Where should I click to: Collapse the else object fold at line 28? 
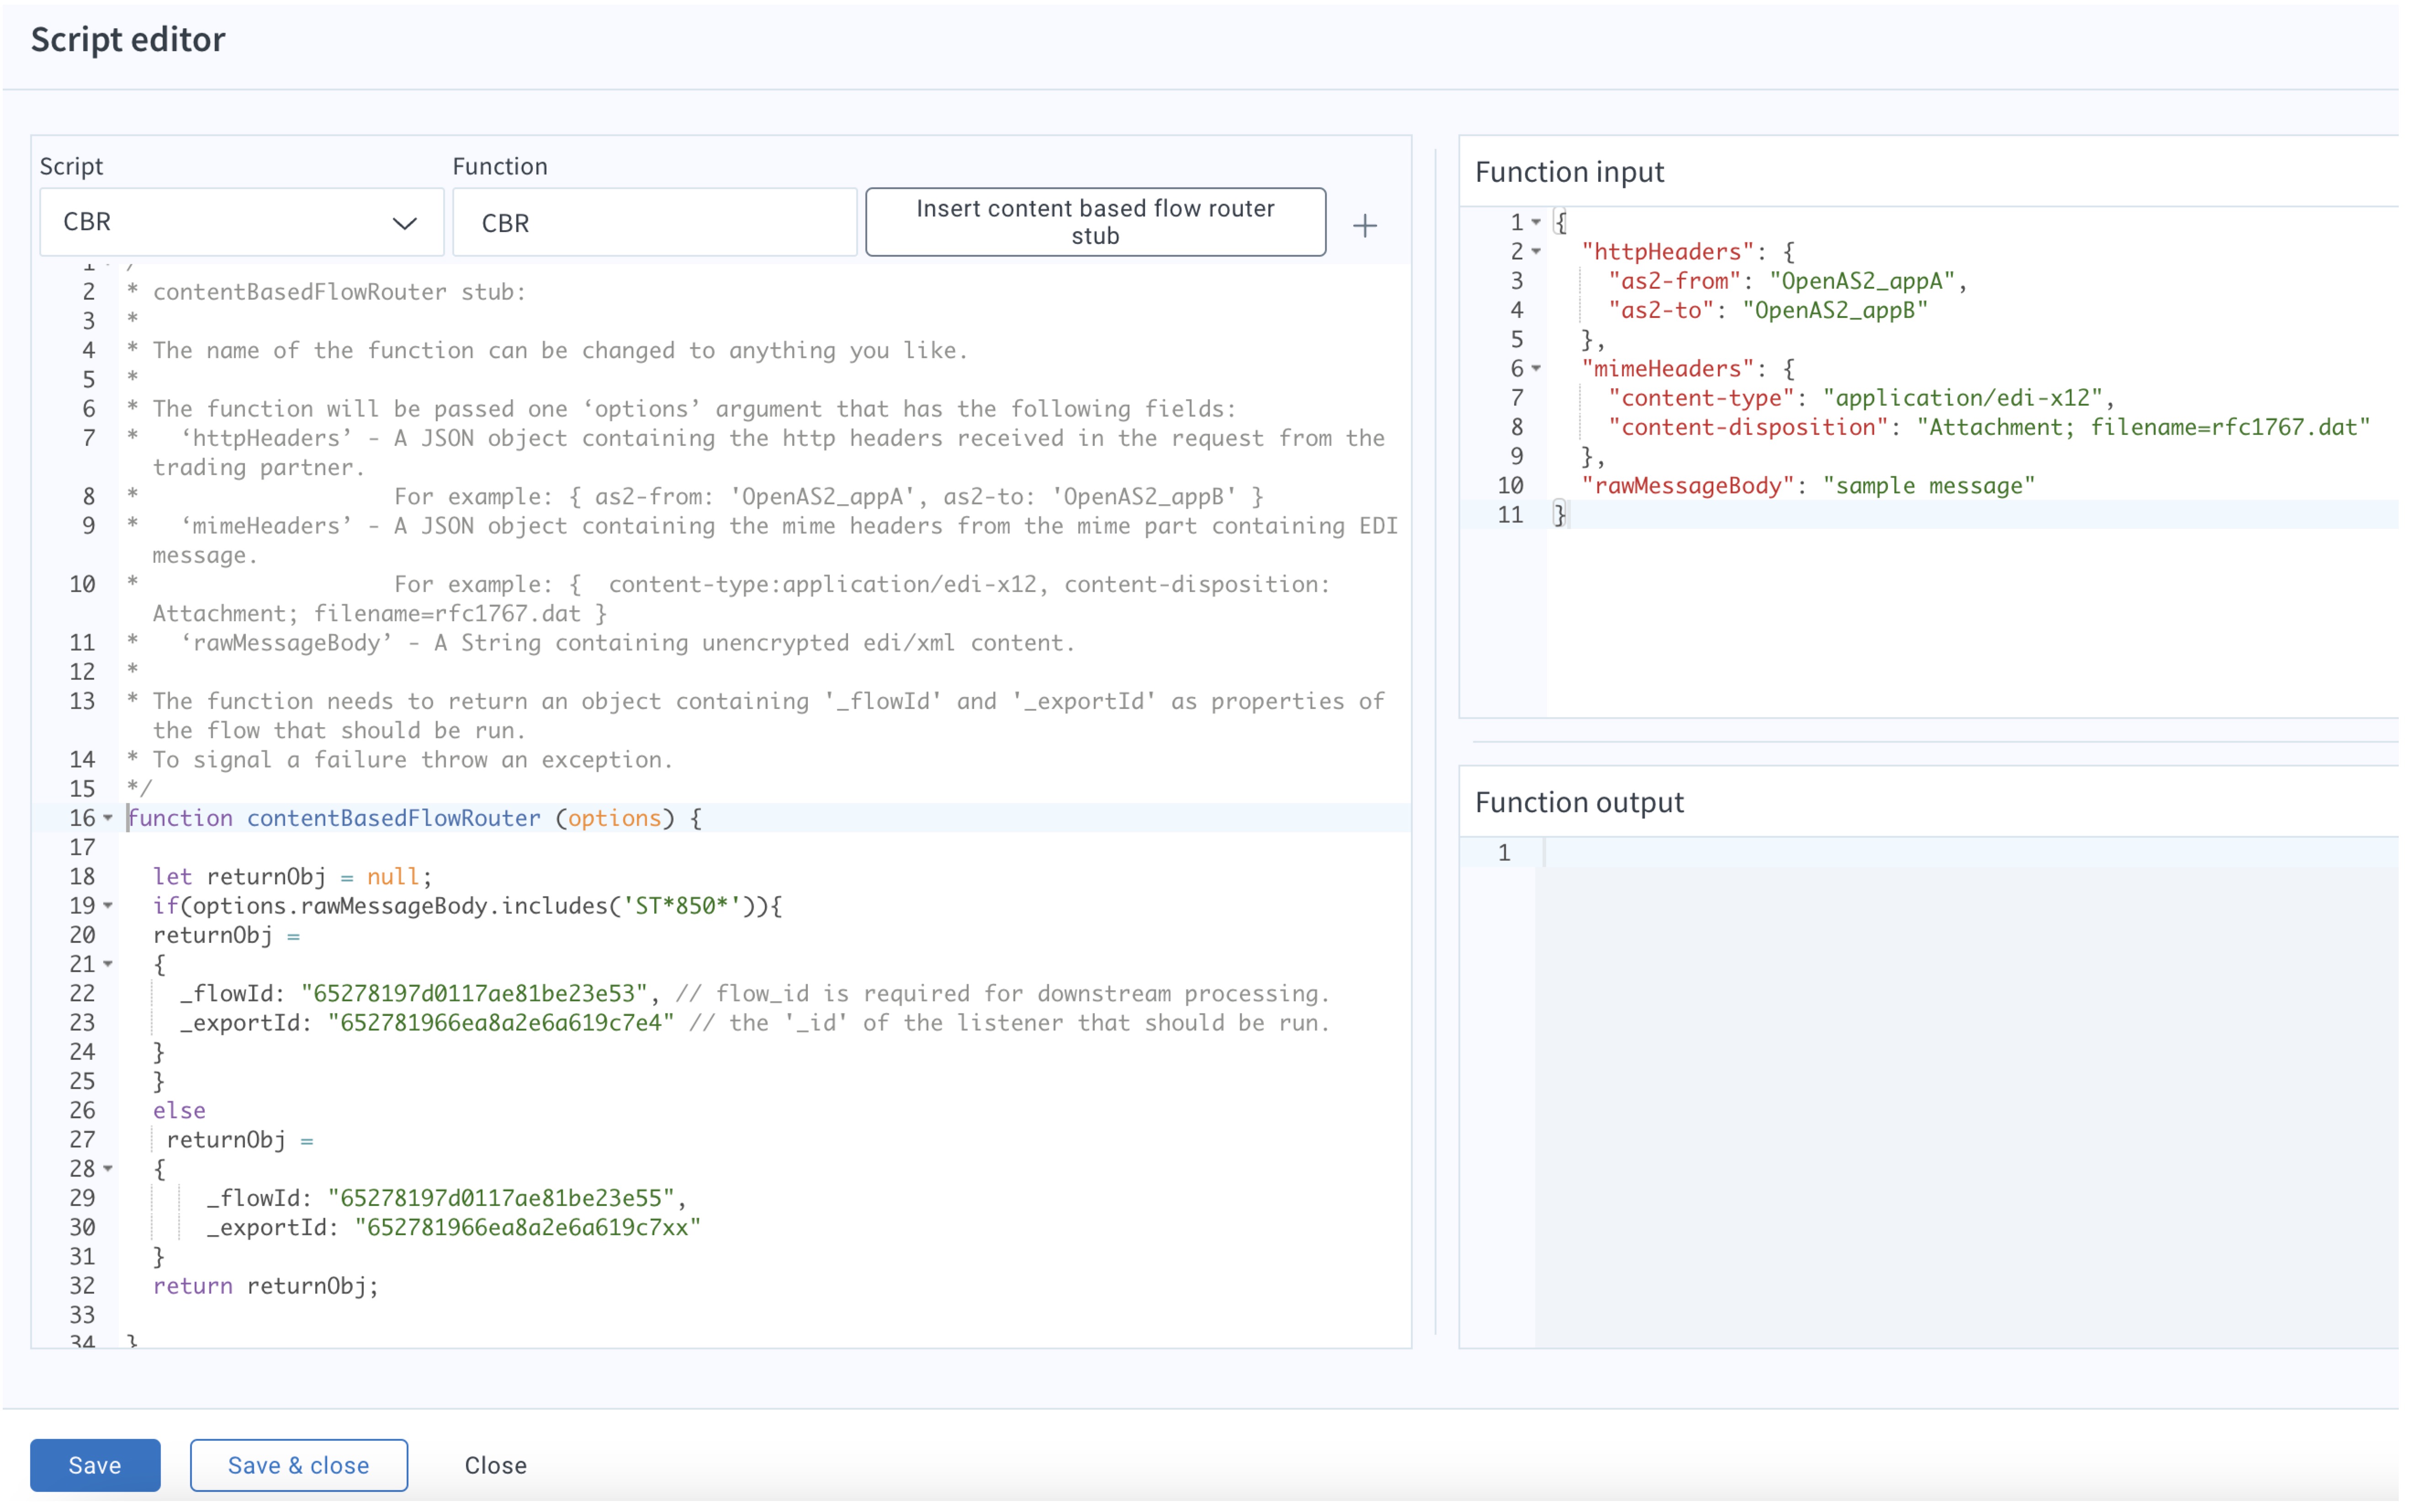[x=108, y=1168]
